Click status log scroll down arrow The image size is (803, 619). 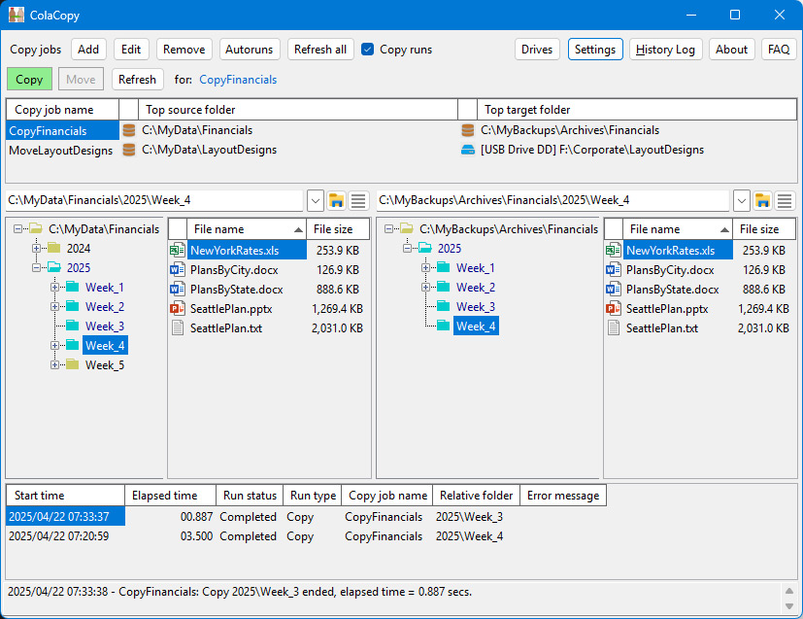789,606
